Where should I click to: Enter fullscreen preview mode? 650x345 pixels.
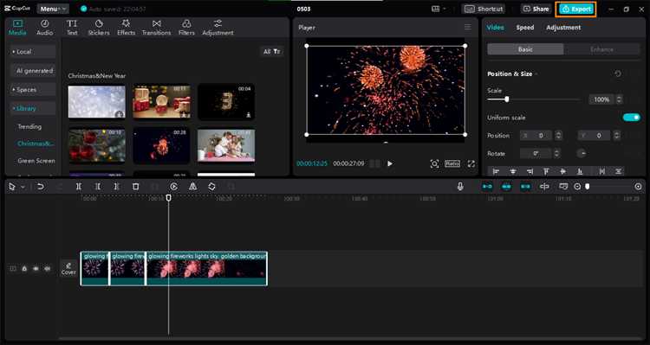pyautogui.click(x=471, y=163)
